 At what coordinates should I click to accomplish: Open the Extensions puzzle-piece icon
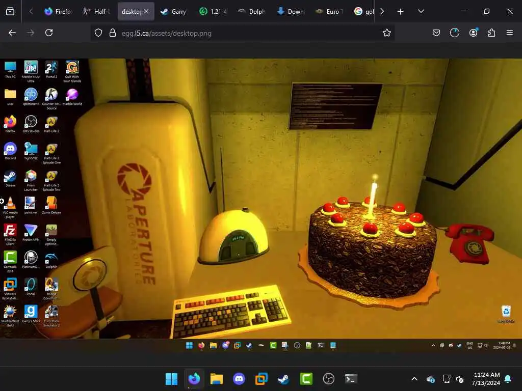coord(491,33)
